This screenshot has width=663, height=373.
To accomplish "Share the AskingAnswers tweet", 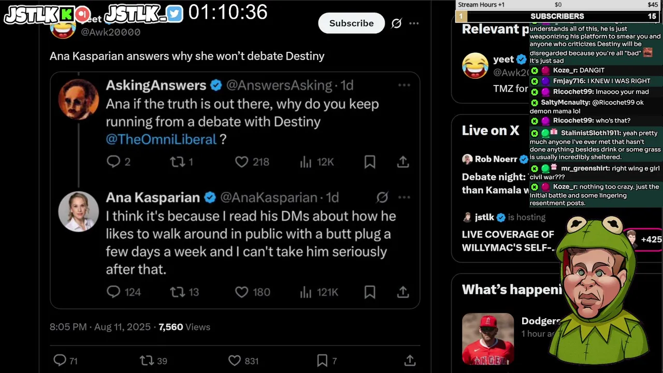I will pyautogui.click(x=403, y=162).
